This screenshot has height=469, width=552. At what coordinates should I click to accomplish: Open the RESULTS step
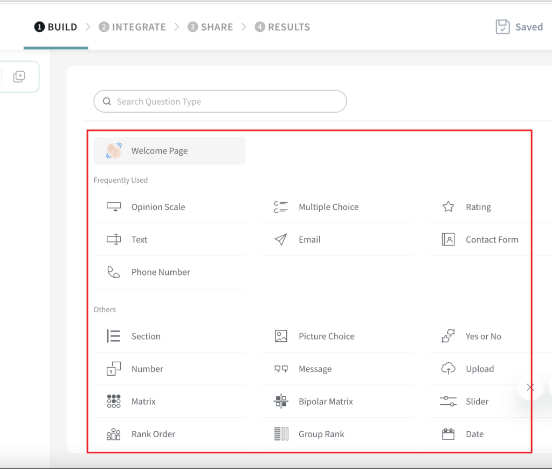(x=282, y=26)
